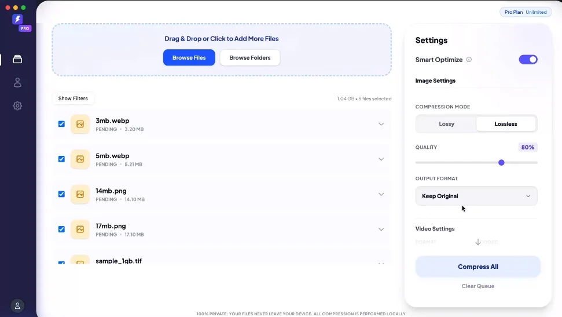
Task: Click the Browse Files button
Action: click(189, 57)
